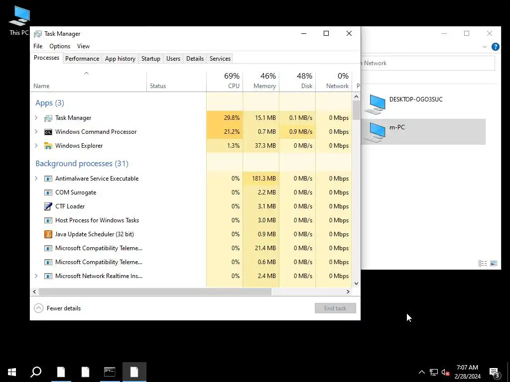
Task: Open the taskbar clock 7:07 AM
Action: click(467, 372)
